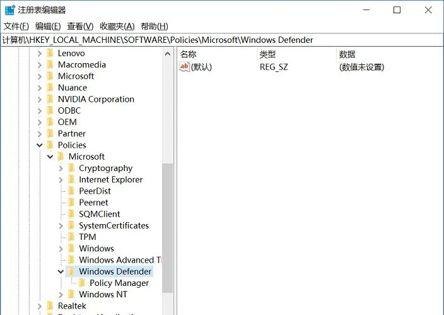Open the 查看(V) menu

pos(80,27)
